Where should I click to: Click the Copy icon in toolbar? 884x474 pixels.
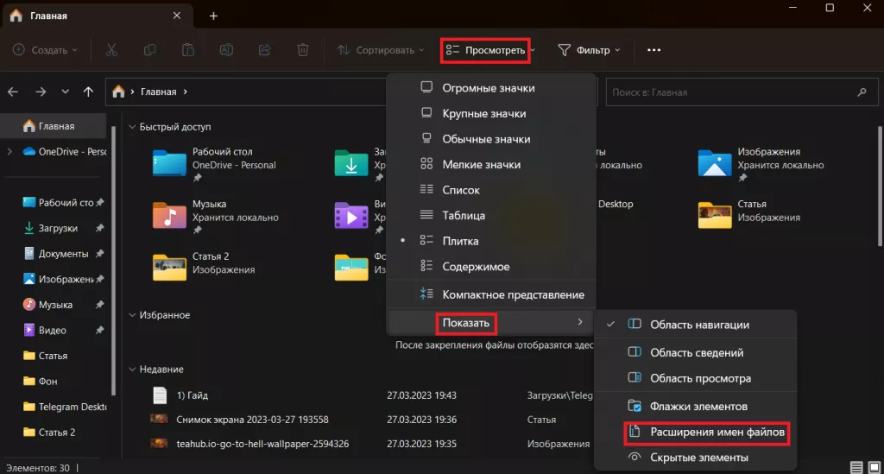150,50
